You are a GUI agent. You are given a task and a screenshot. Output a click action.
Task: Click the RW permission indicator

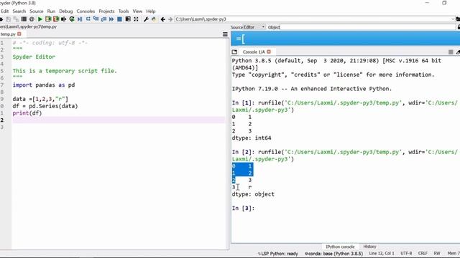click(437, 253)
